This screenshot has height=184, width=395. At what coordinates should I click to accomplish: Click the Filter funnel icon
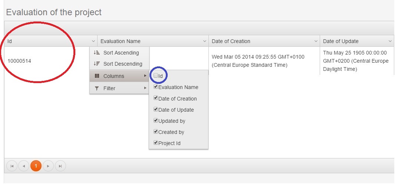pos(97,88)
